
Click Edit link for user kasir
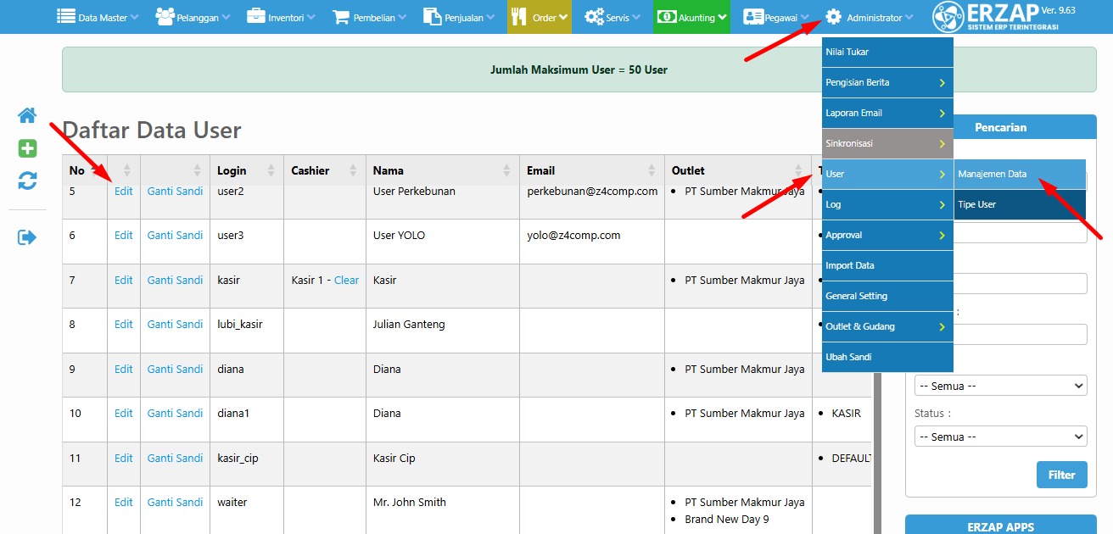point(124,280)
